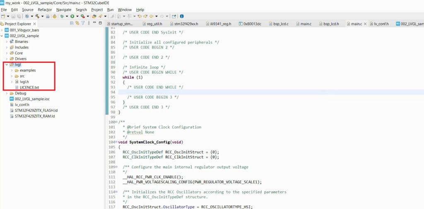424x209 pixels.
Task: Click the blue Information icon in toolbar
Action: 182,16
